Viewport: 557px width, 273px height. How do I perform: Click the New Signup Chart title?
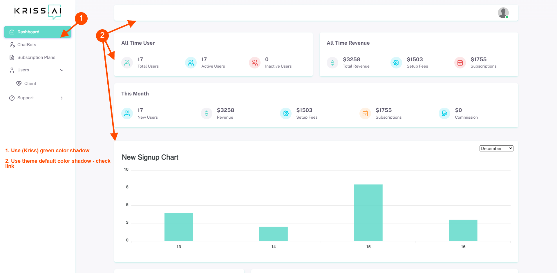150,157
